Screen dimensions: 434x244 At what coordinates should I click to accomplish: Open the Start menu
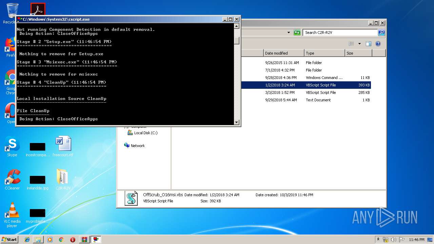9,240
